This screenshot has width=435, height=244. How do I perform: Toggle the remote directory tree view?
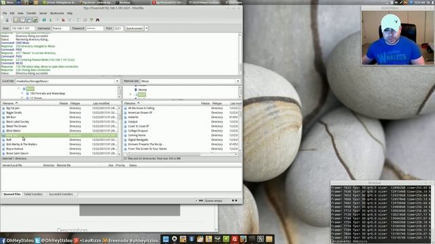click(x=29, y=20)
